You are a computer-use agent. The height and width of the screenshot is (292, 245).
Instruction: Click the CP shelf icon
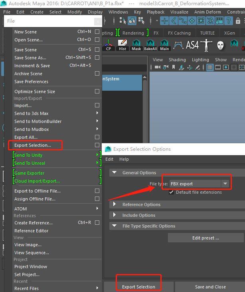tap(109, 45)
